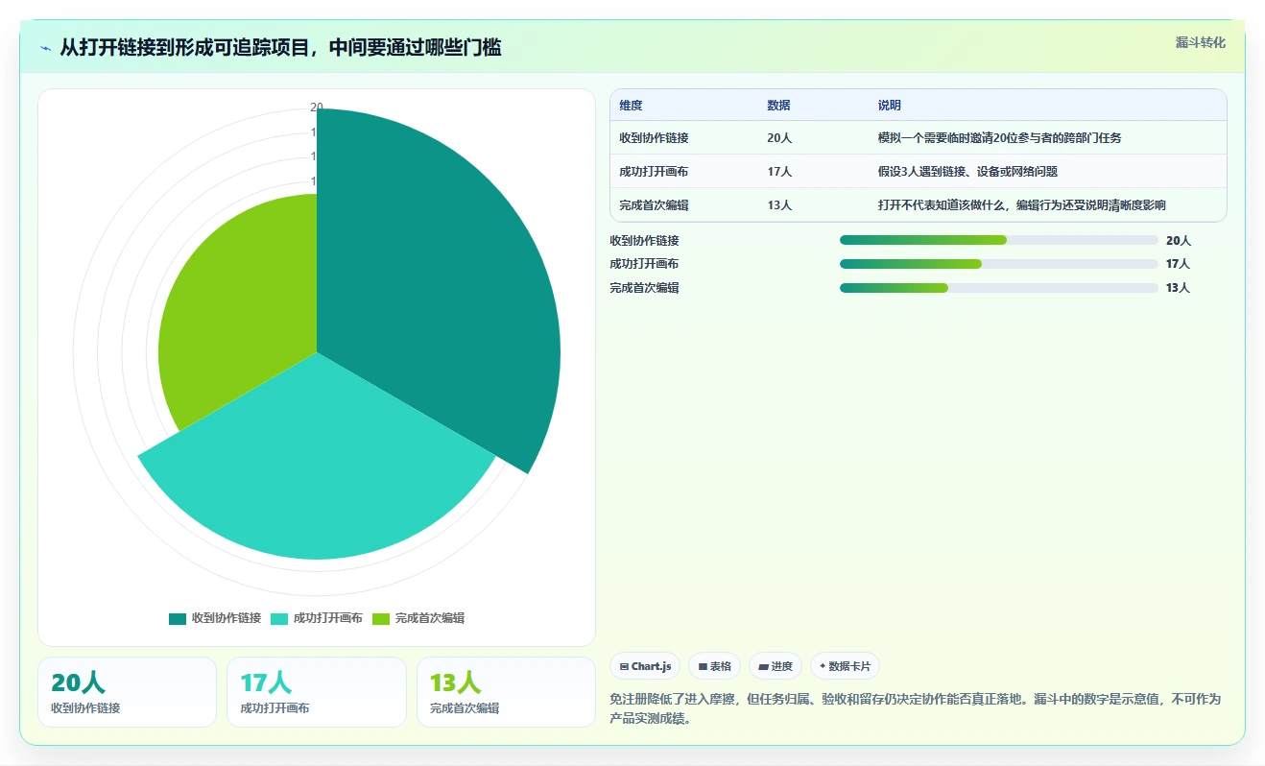Click the 17人 value beside progress bar
Viewport: 1265px width, 766px height.
[x=1178, y=264]
